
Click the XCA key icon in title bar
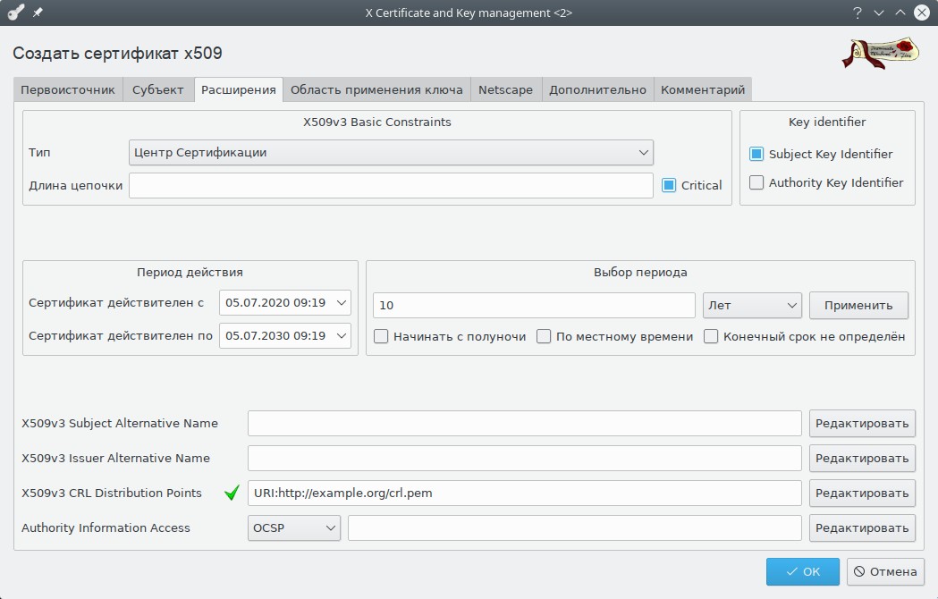coord(15,13)
